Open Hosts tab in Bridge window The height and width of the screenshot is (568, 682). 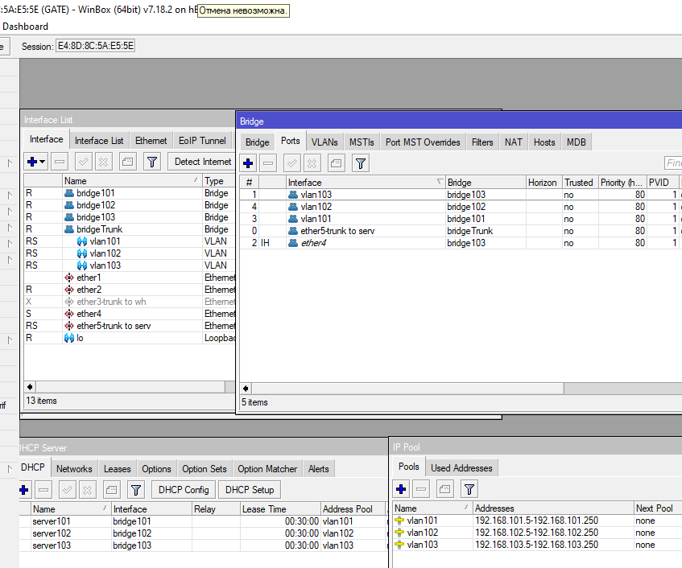544,142
